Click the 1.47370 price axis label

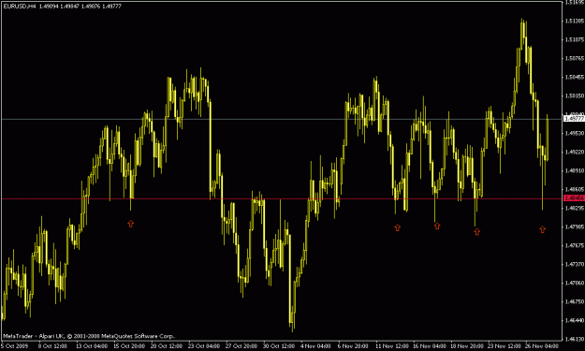point(575,264)
